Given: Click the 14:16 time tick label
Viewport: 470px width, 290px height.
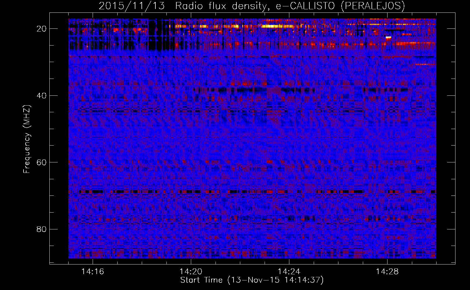Looking at the screenshot, I should click(93, 272).
